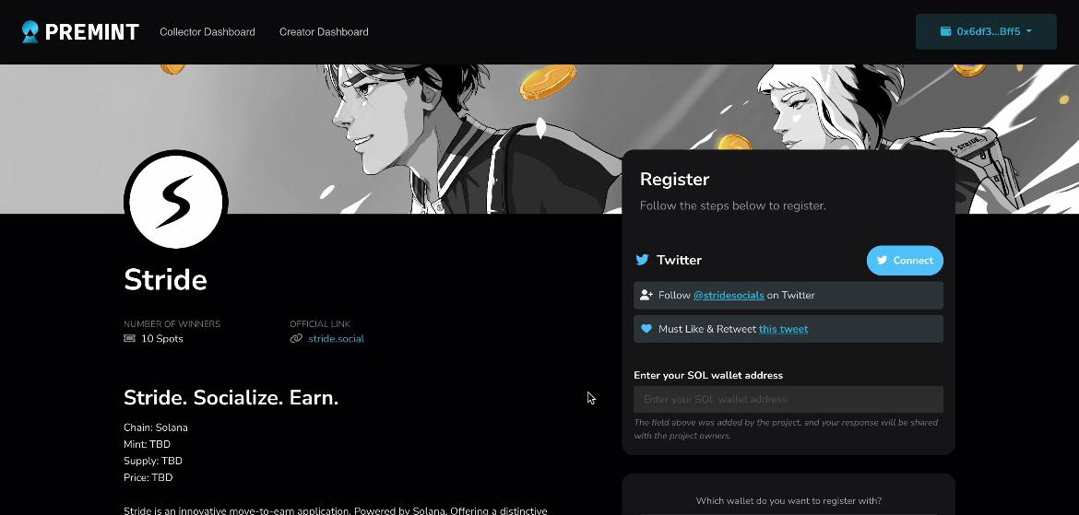The height and width of the screenshot is (515, 1079).
Task: Click the chain link icon beside stride.social
Action: point(296,338)
